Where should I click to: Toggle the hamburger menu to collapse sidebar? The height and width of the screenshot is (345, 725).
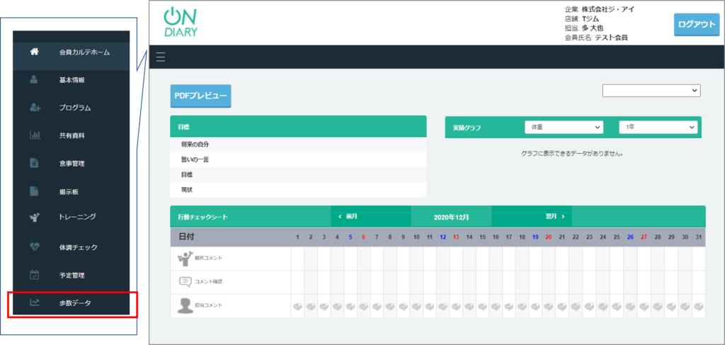coord(161,57)
